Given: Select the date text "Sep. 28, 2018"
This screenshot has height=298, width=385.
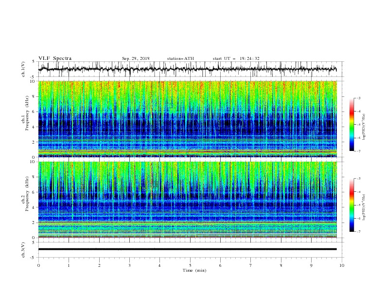Looking at the screenshot, I should [x=136, y=58].
